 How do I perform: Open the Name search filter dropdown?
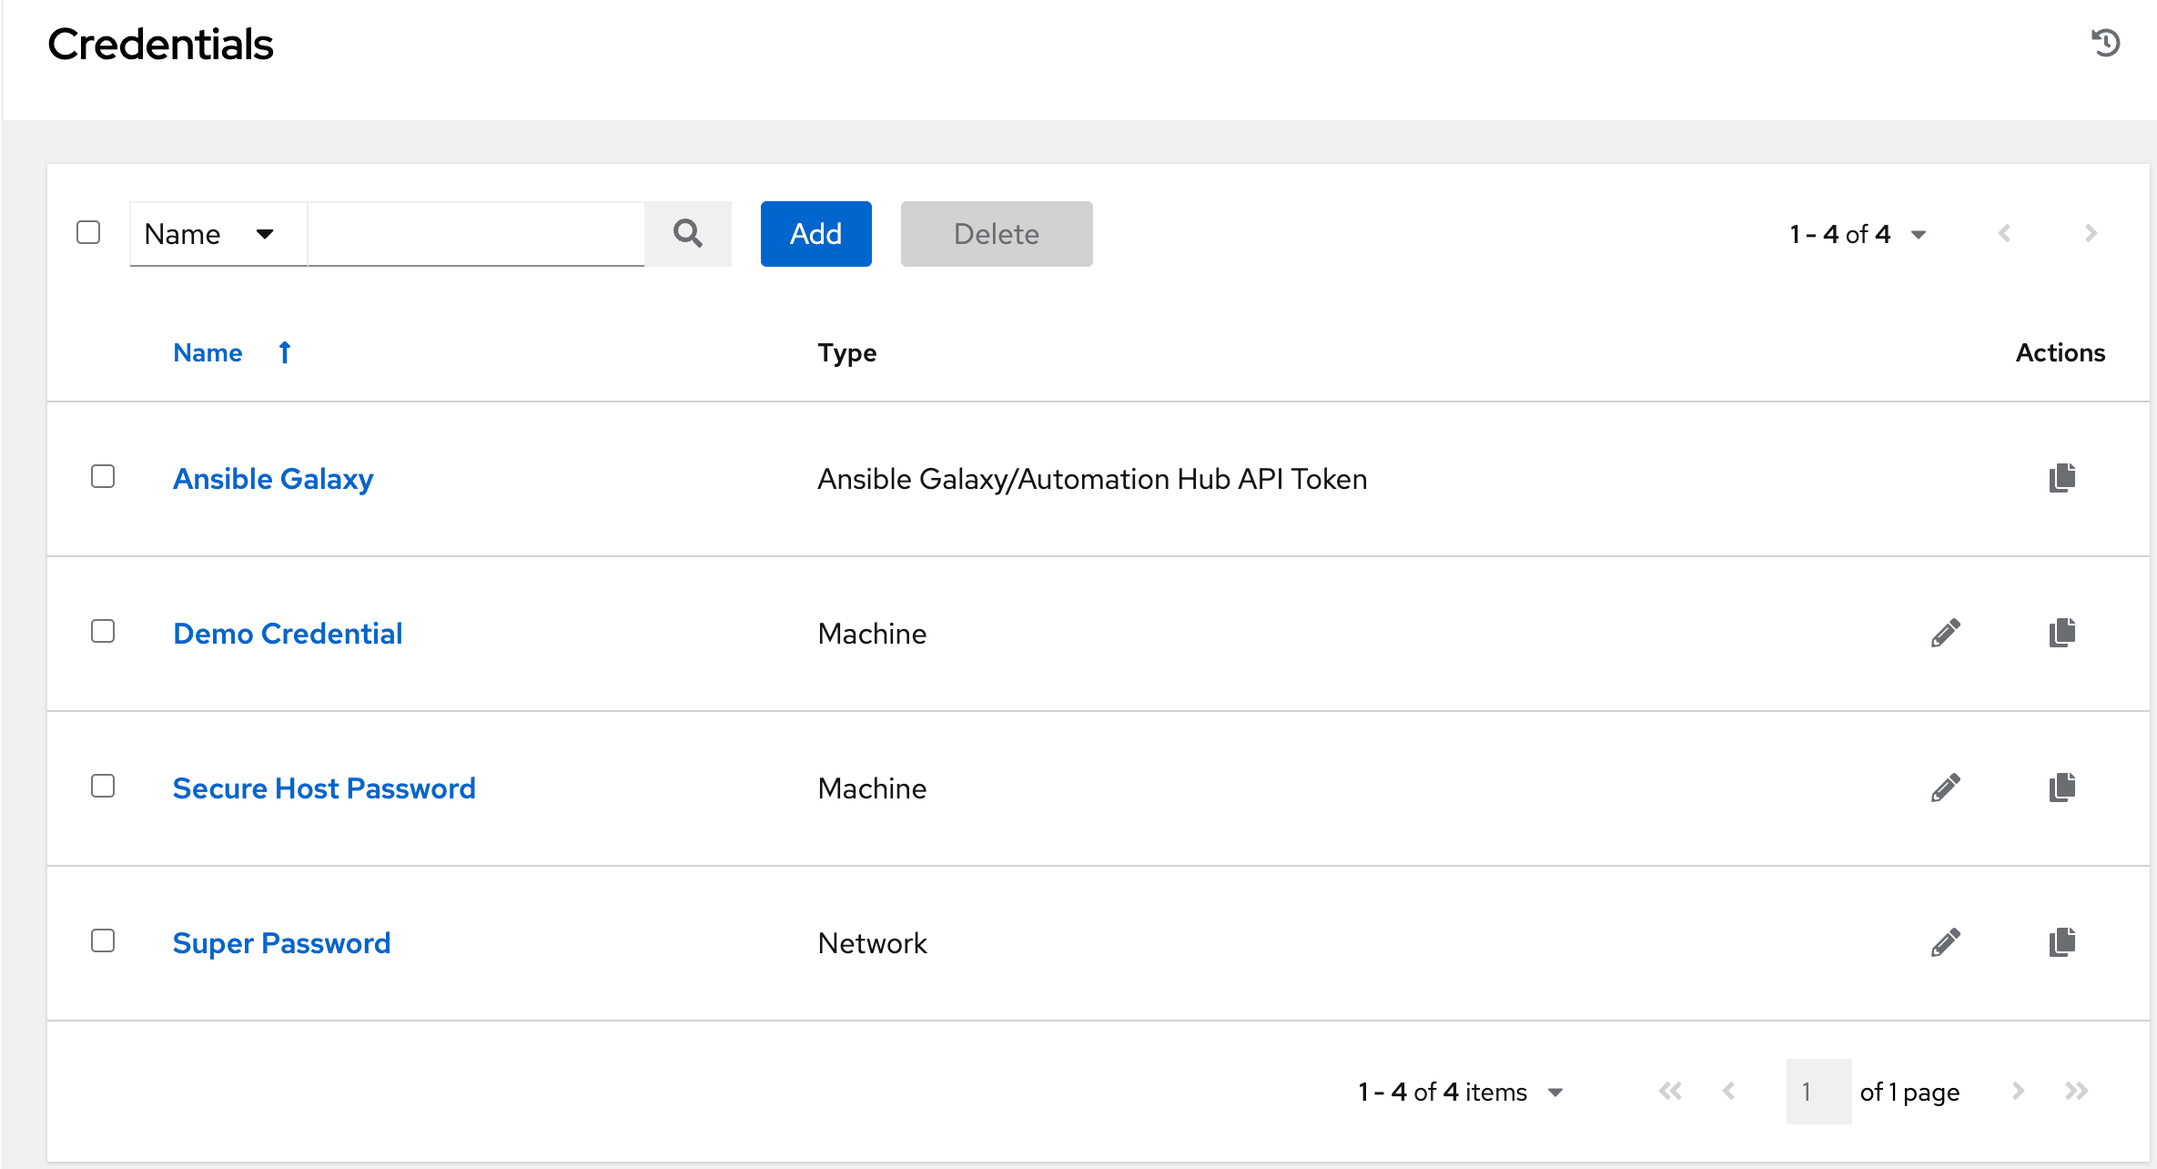click(x=218, y=234)
